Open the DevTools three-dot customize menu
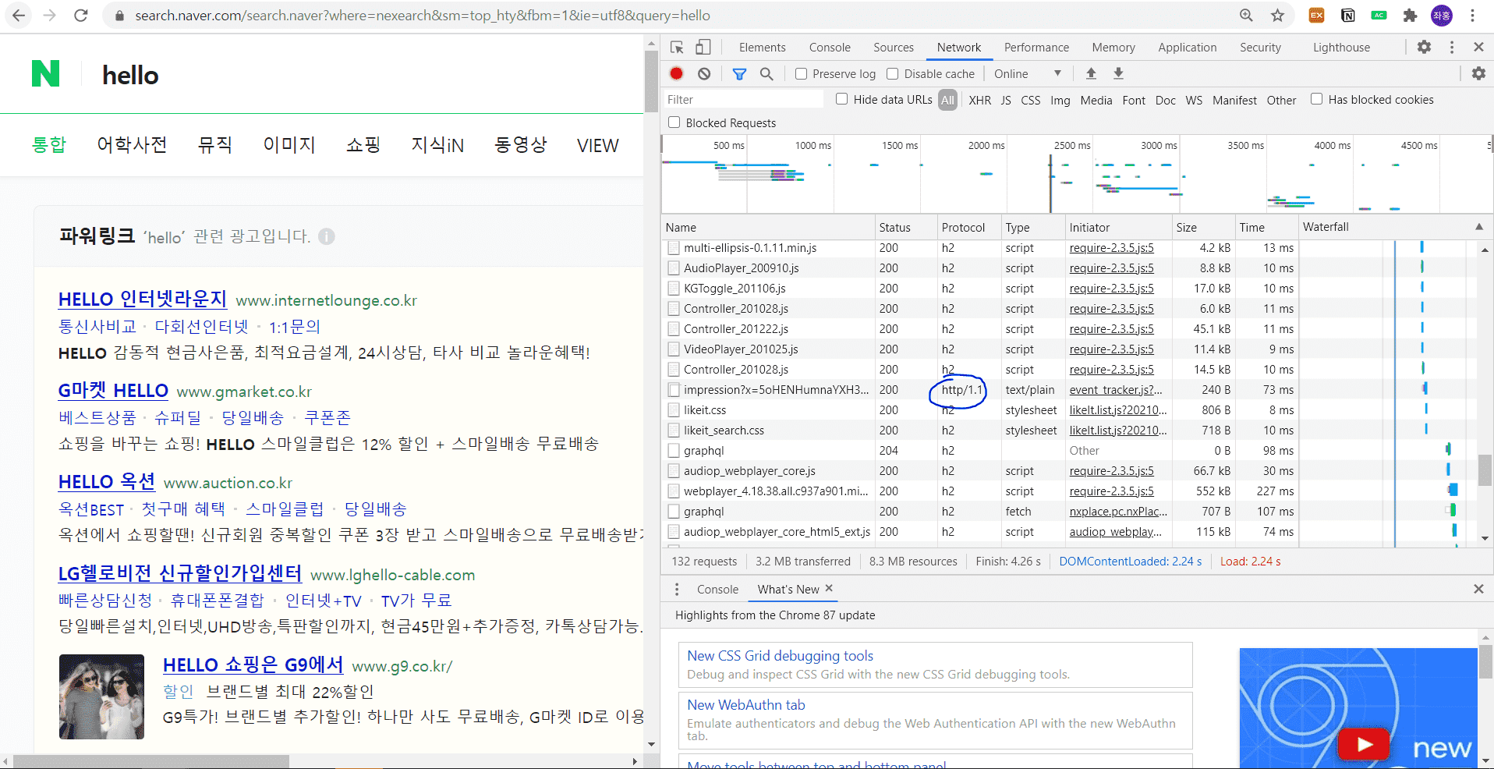Image resolution: width=1494 pixels, height=769 pixels. [1451, 47]
